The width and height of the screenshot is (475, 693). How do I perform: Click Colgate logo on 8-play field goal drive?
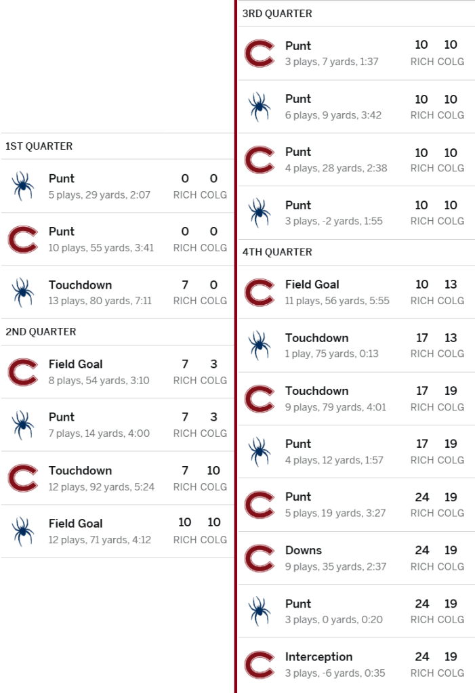click(x=23, y=372)
